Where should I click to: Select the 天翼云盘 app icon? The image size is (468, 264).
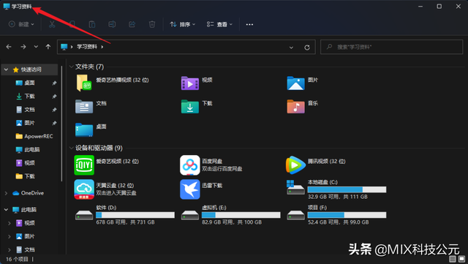point(84,189)
